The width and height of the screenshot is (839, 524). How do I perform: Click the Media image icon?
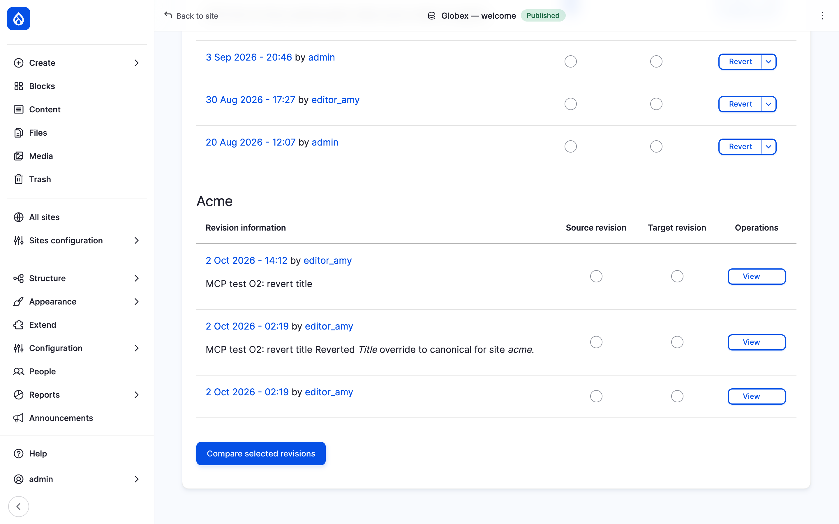tap(19, 156)
